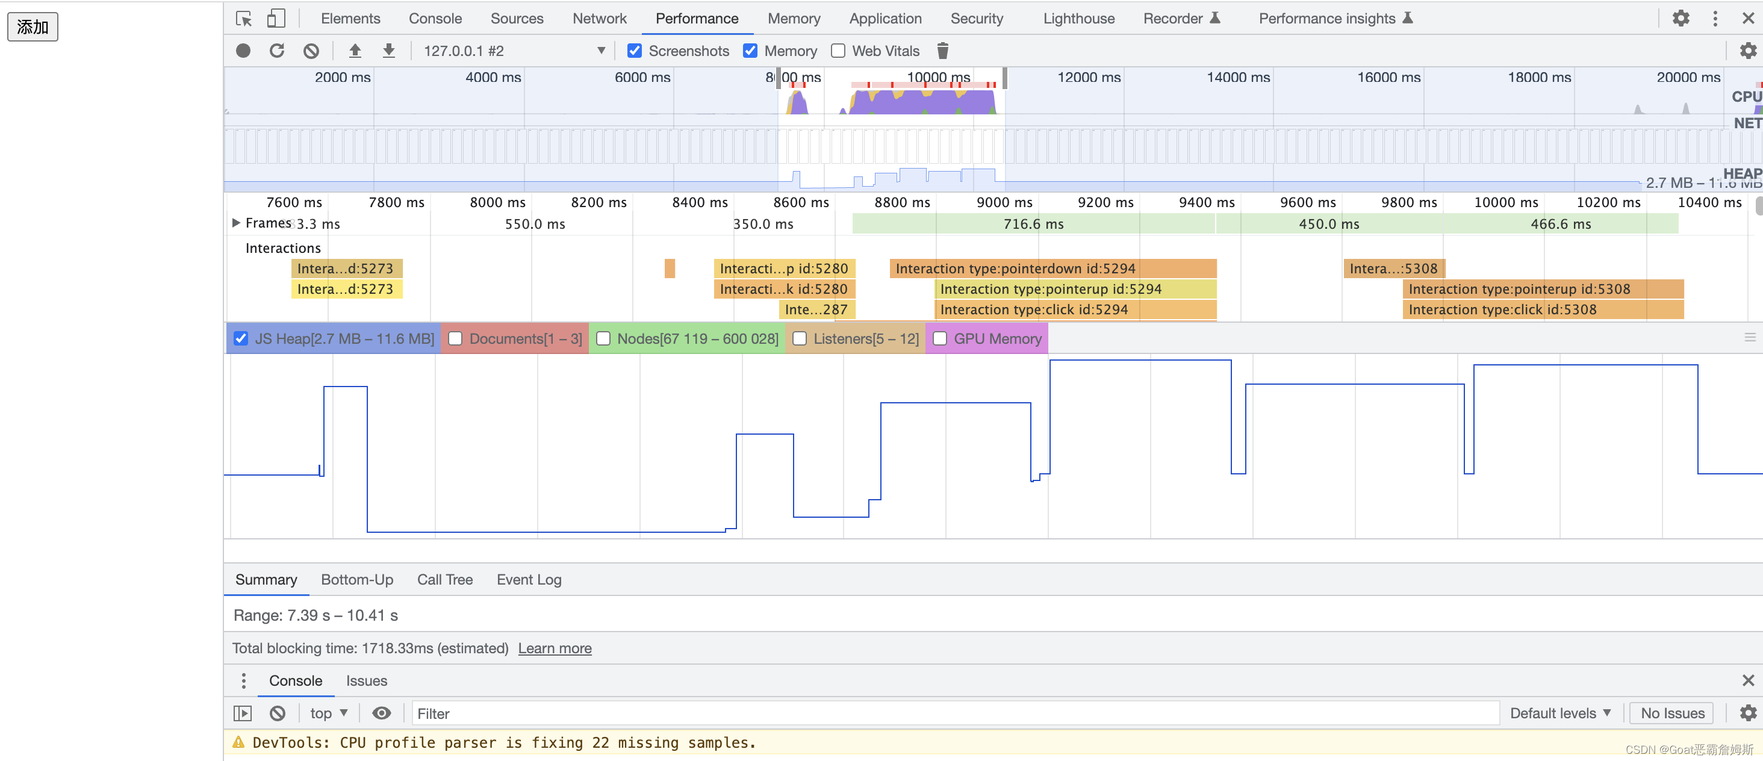Switch to the Elements tab
Image resolution: width=1763 pixels, height=761 pixels.
tap(350, 19)
